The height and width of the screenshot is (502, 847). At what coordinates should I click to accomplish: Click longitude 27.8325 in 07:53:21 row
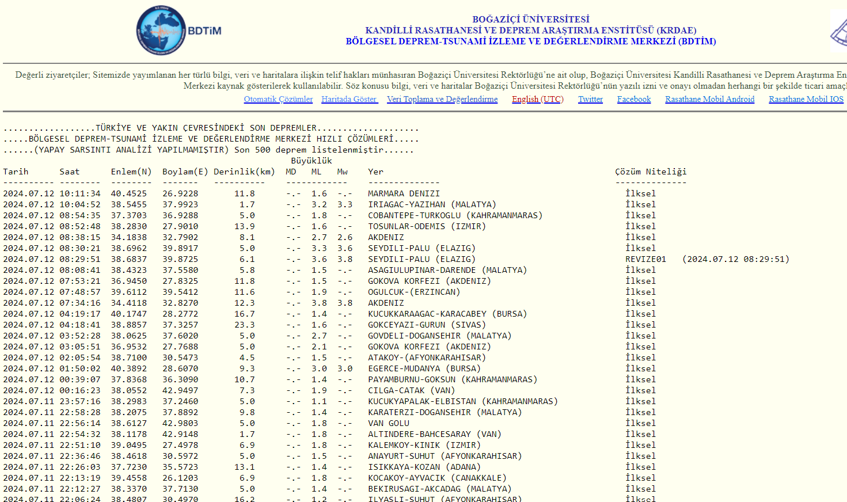[180, 281]
